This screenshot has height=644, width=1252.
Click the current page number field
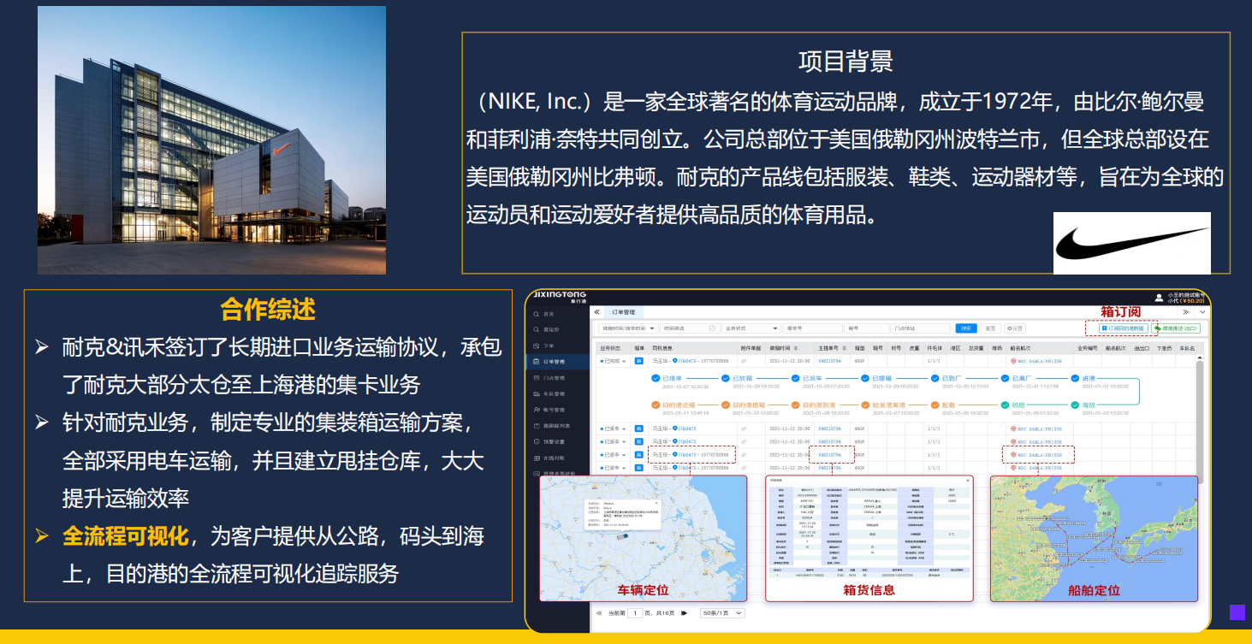[x=635, y=613]
